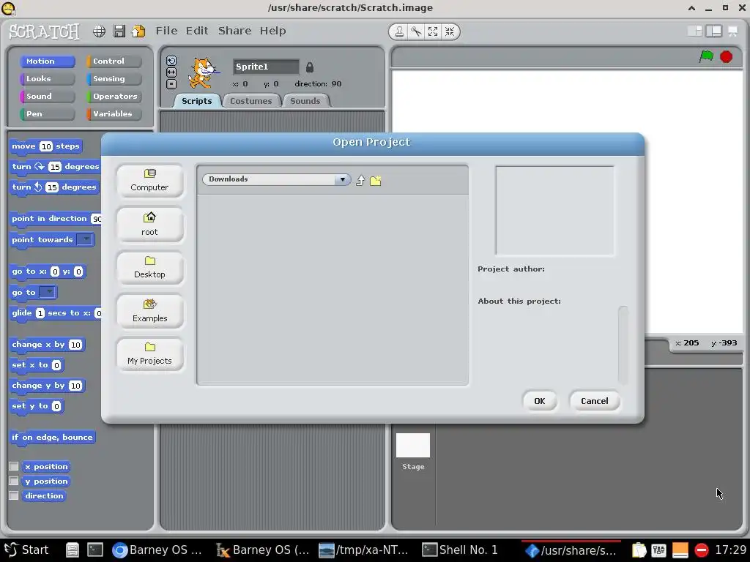Open the Computer location shortcut
The image size is (750, 562).
(x=149, y=181)
